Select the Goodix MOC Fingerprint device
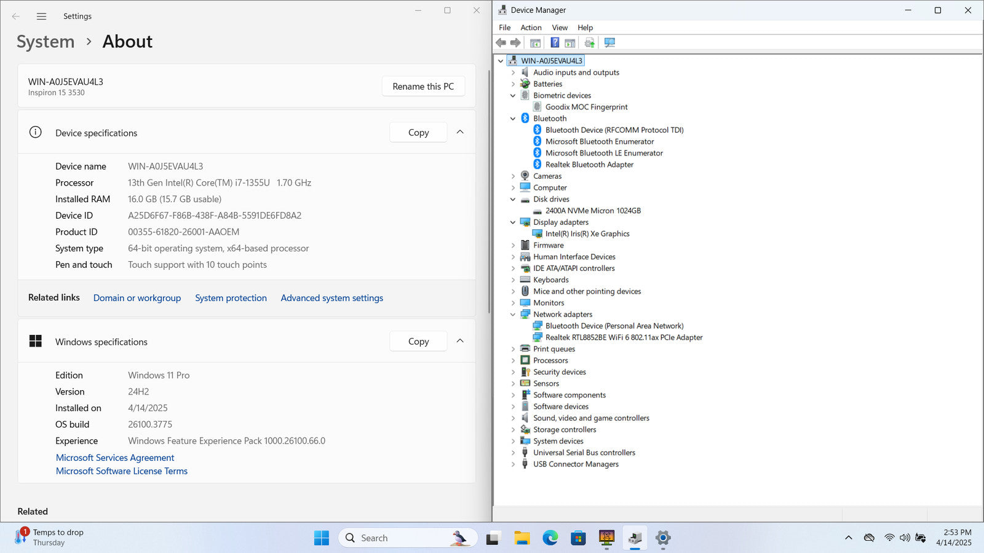The width and height of the screenshot is (984, 553). tap(586, 107)
